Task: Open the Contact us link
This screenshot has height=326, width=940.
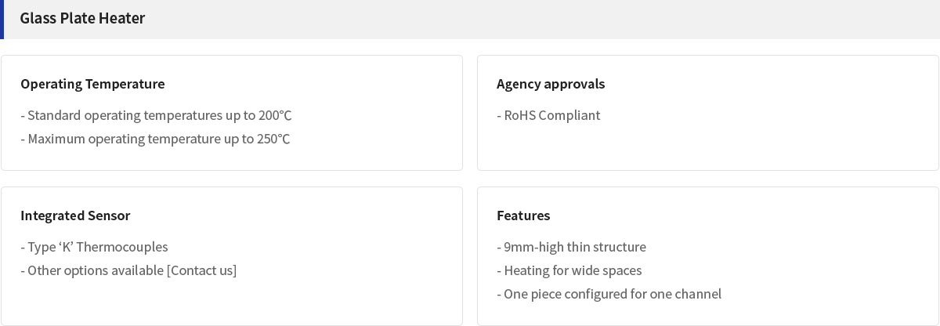Action: (x=202, y=270)
